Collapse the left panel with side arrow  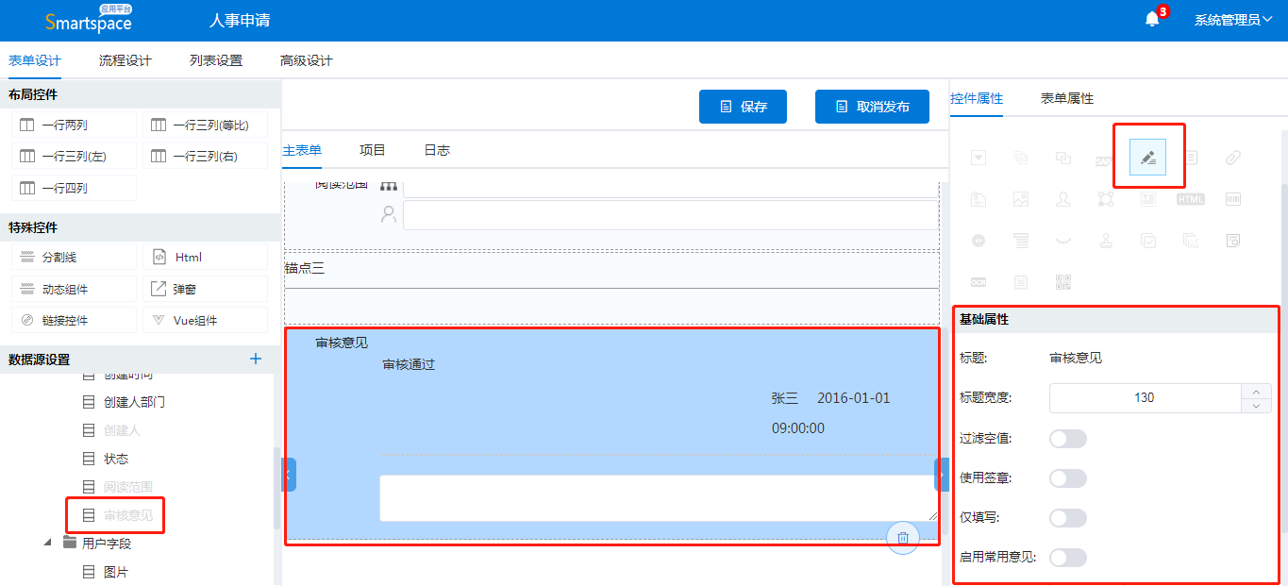289,475
